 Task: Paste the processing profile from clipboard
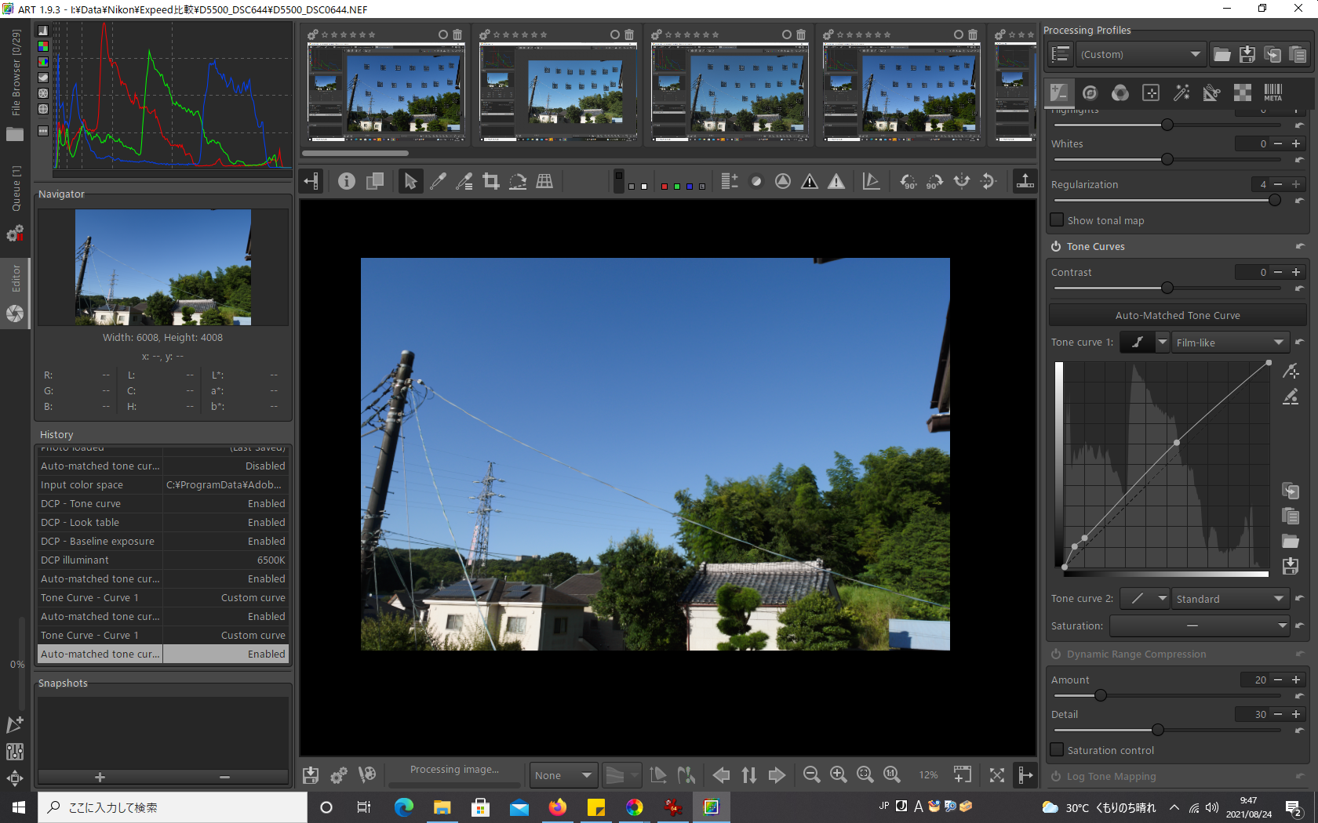point(1298,54)
